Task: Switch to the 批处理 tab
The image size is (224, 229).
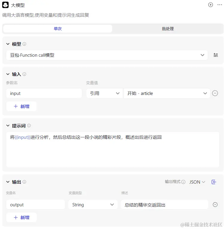Action: pos(168,29)
